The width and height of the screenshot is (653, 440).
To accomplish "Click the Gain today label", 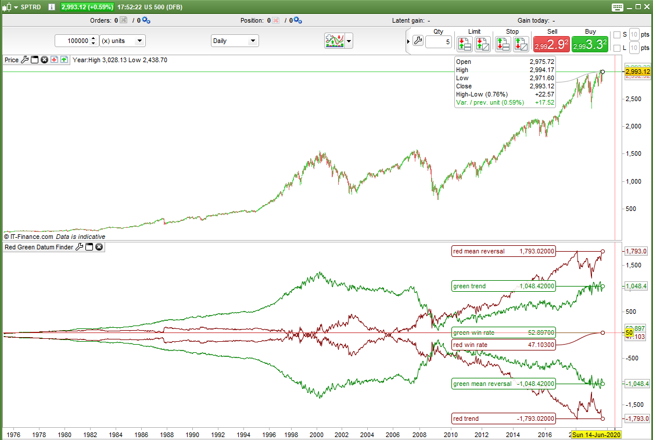I will pos(533,20).
